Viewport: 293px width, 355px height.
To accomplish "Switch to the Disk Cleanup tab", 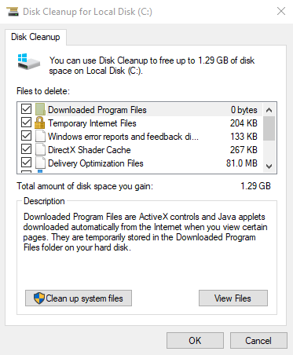I will click(x=35, y=37).
